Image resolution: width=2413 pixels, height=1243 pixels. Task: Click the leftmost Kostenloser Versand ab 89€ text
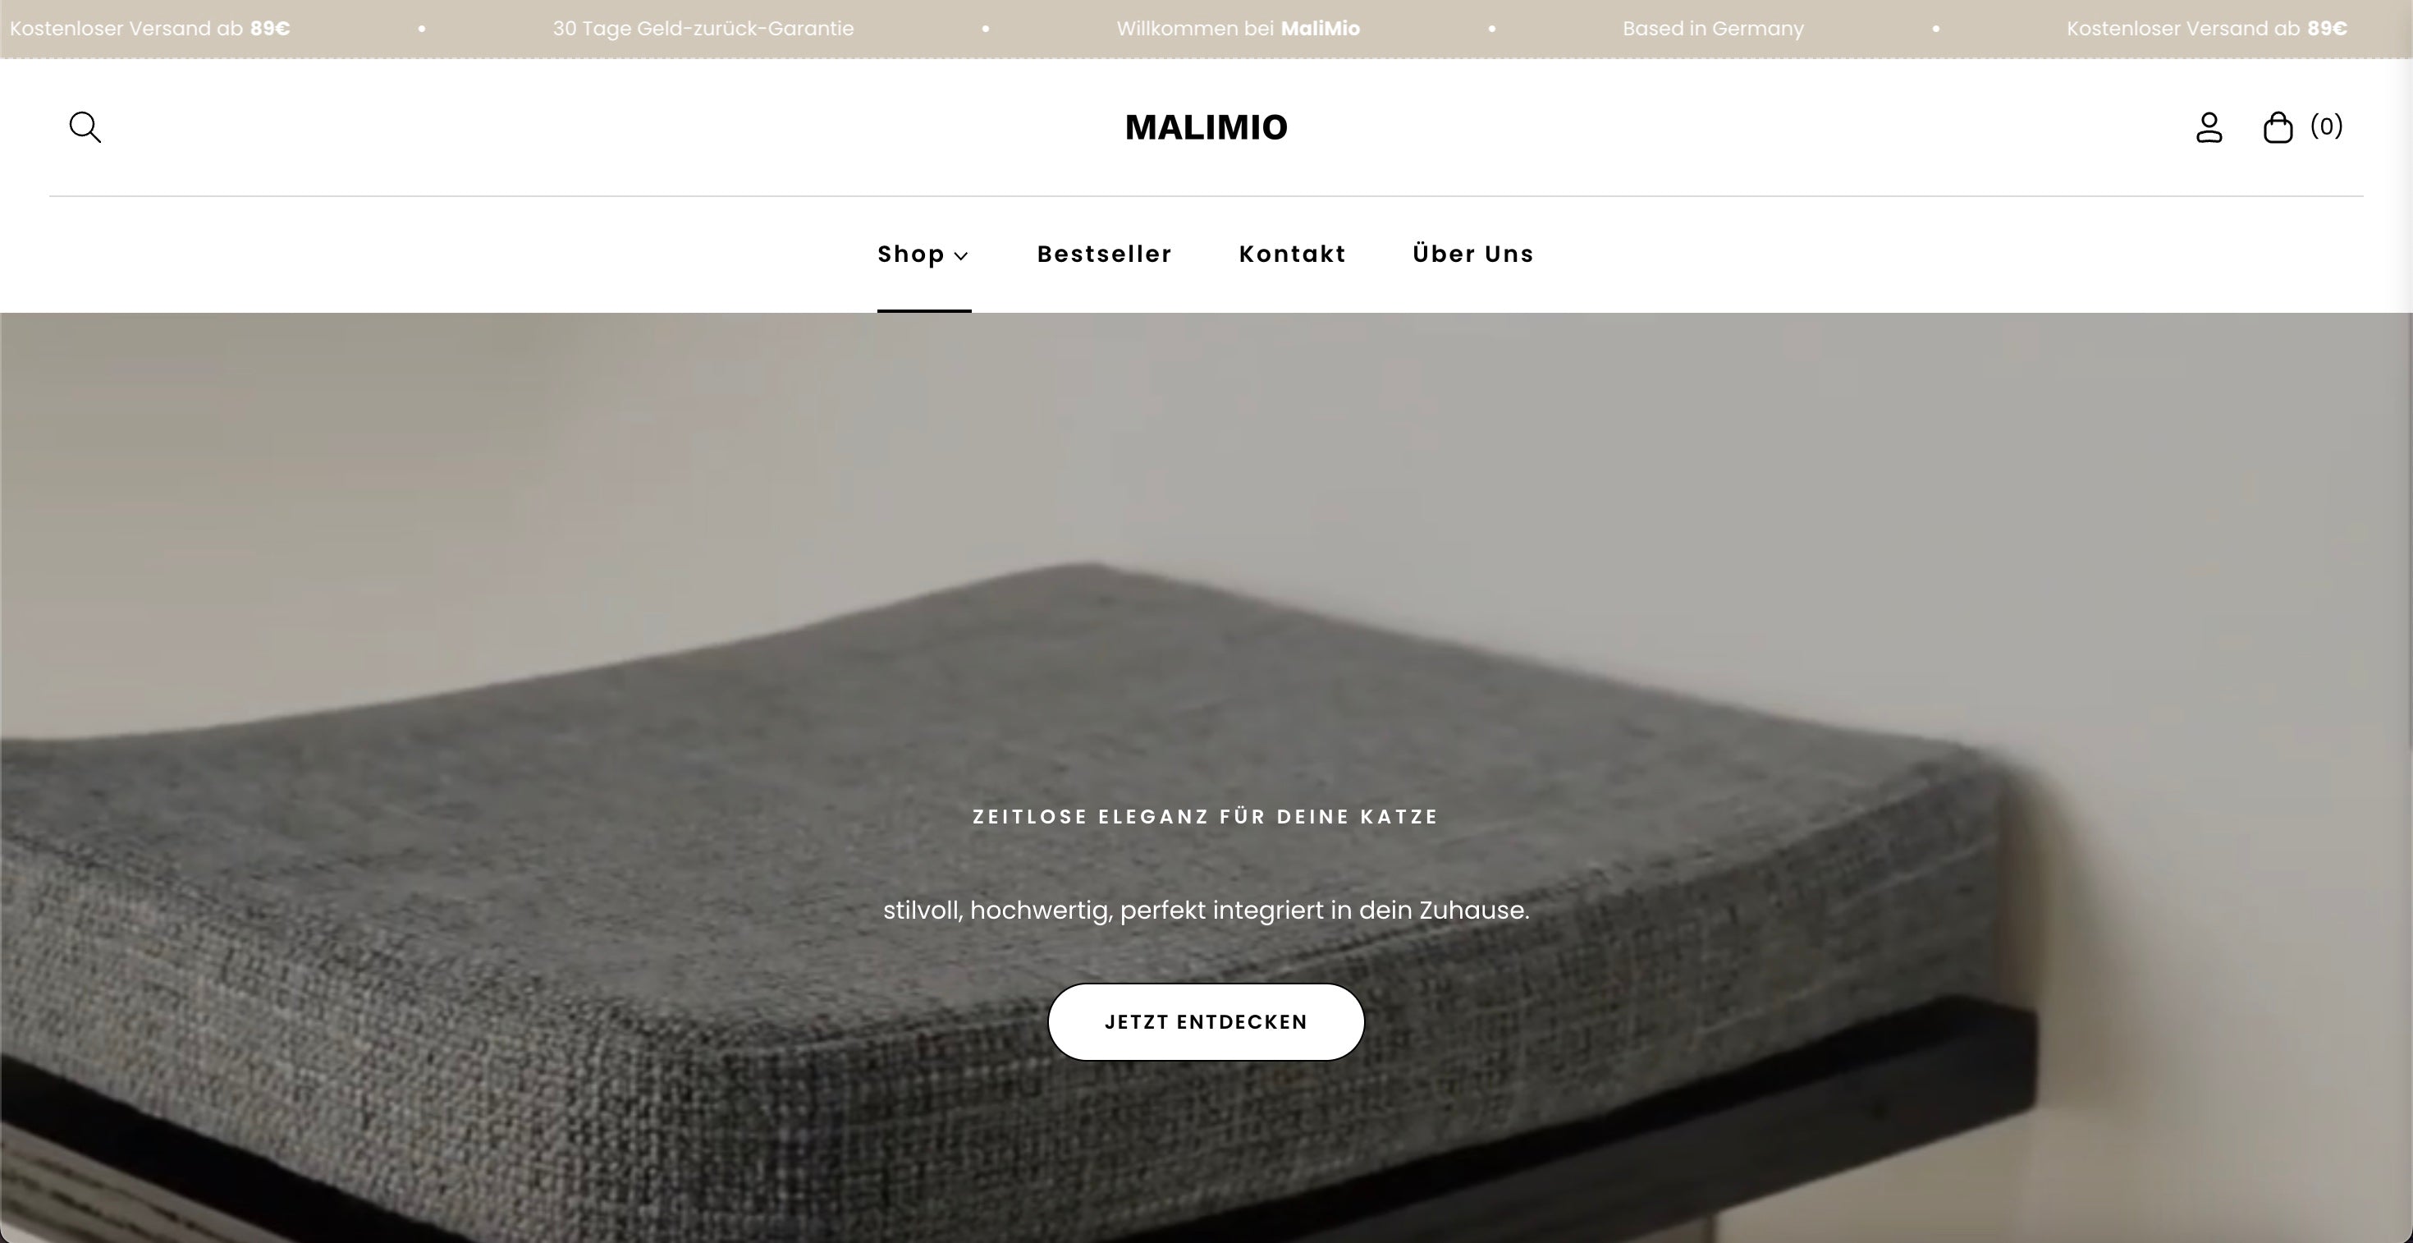click(150, 28)
